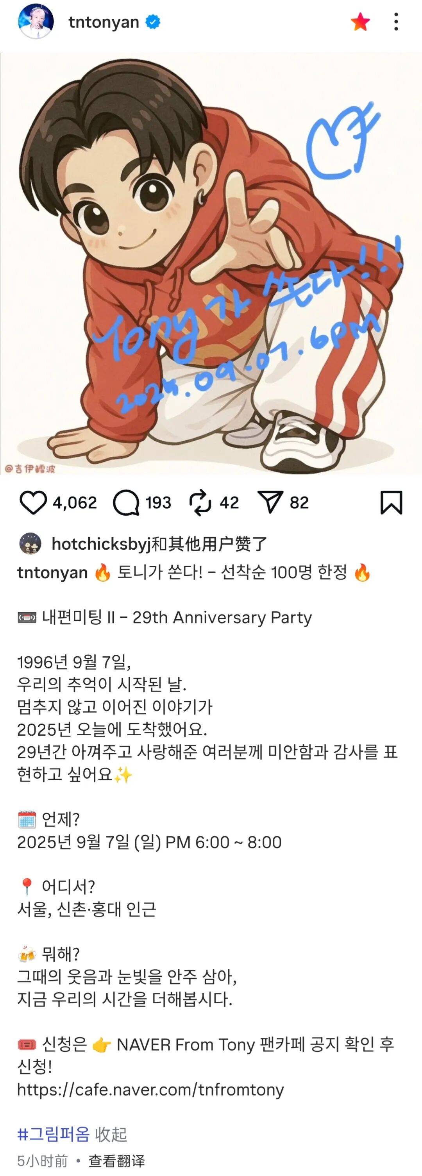Save post with bookmark icon
This screenshot has height=1176, width=422.
click(392, 502)
